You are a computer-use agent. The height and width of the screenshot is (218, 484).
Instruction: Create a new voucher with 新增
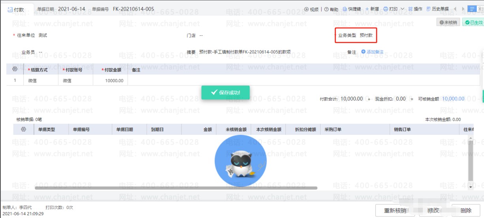tap(372, 9)
